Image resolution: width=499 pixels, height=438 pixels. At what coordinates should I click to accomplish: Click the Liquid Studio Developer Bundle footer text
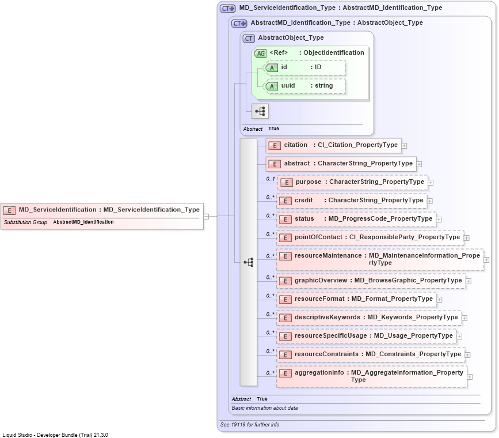tap(55, 435)
